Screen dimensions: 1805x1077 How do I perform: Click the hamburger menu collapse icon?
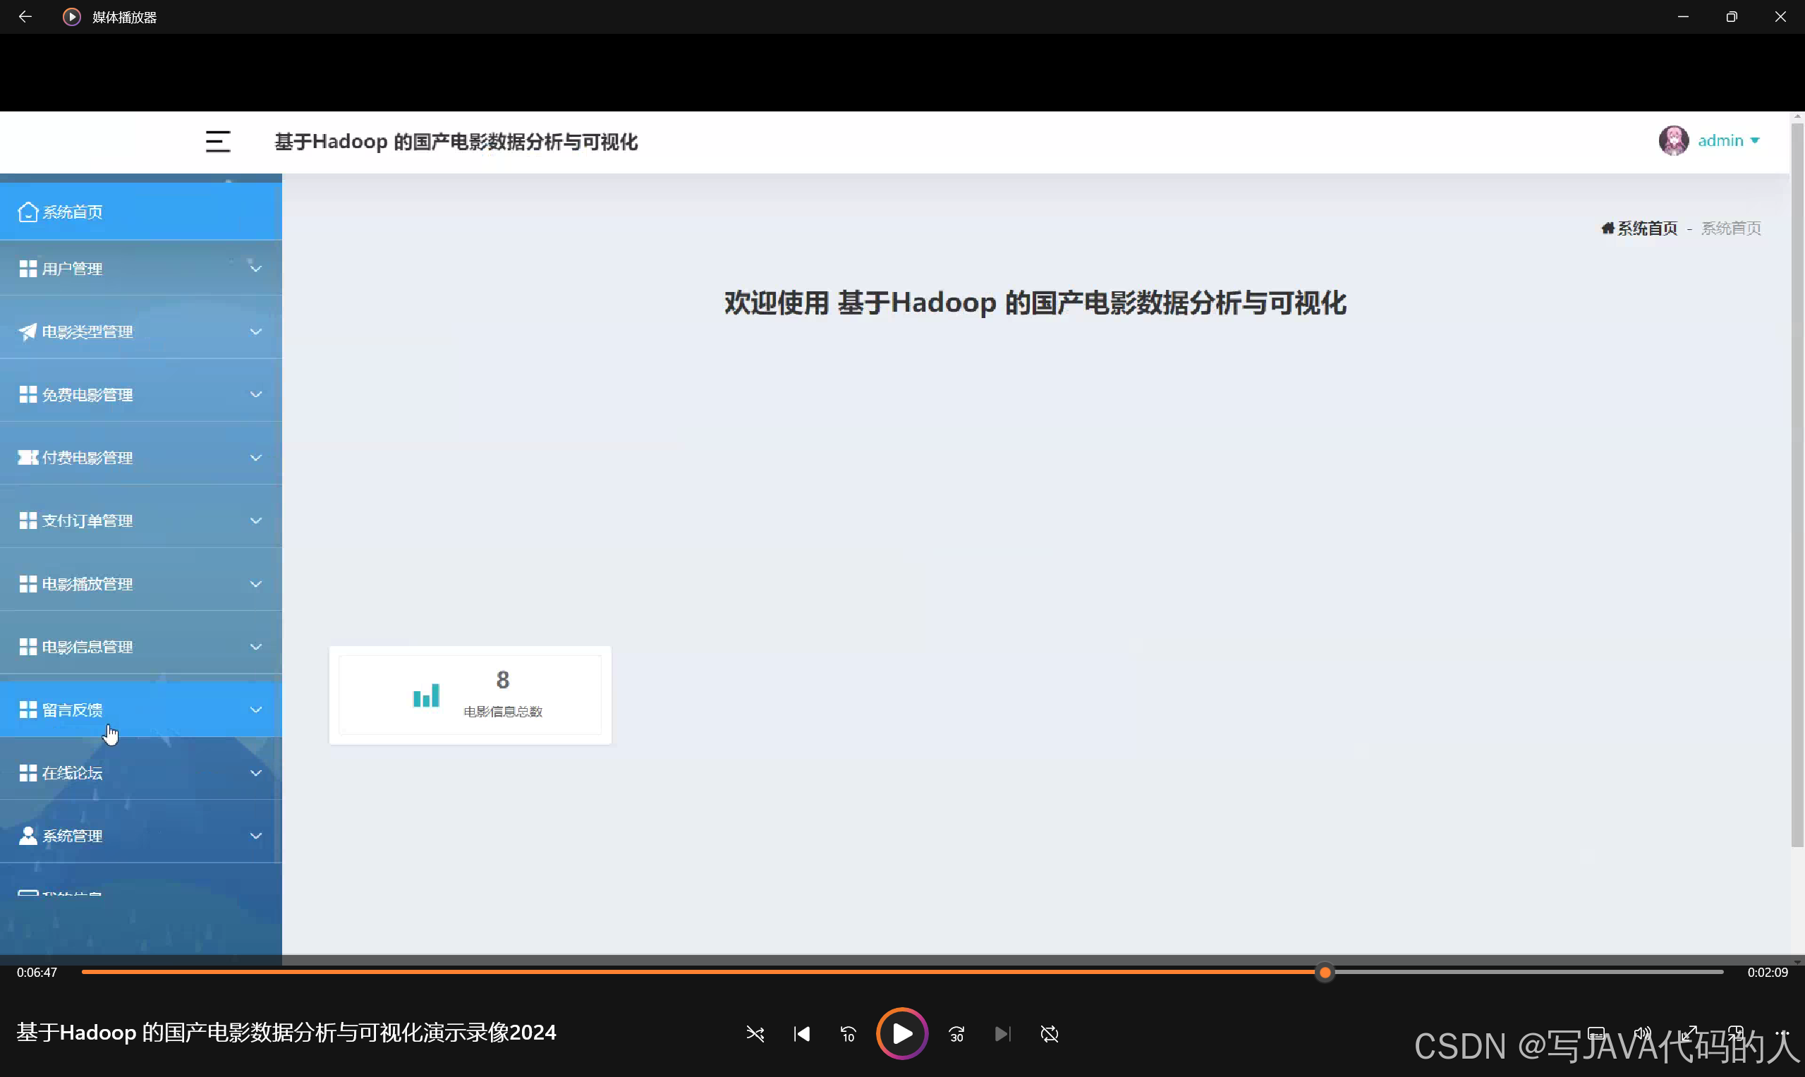coord(218,142)
